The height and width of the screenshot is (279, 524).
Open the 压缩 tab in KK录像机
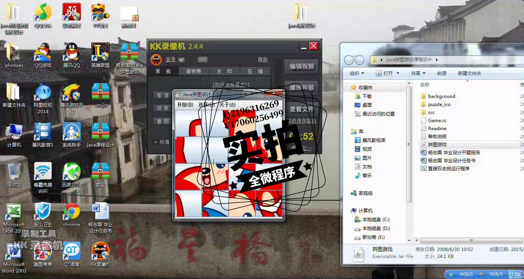pyautogui.click(x=255, y=71)
